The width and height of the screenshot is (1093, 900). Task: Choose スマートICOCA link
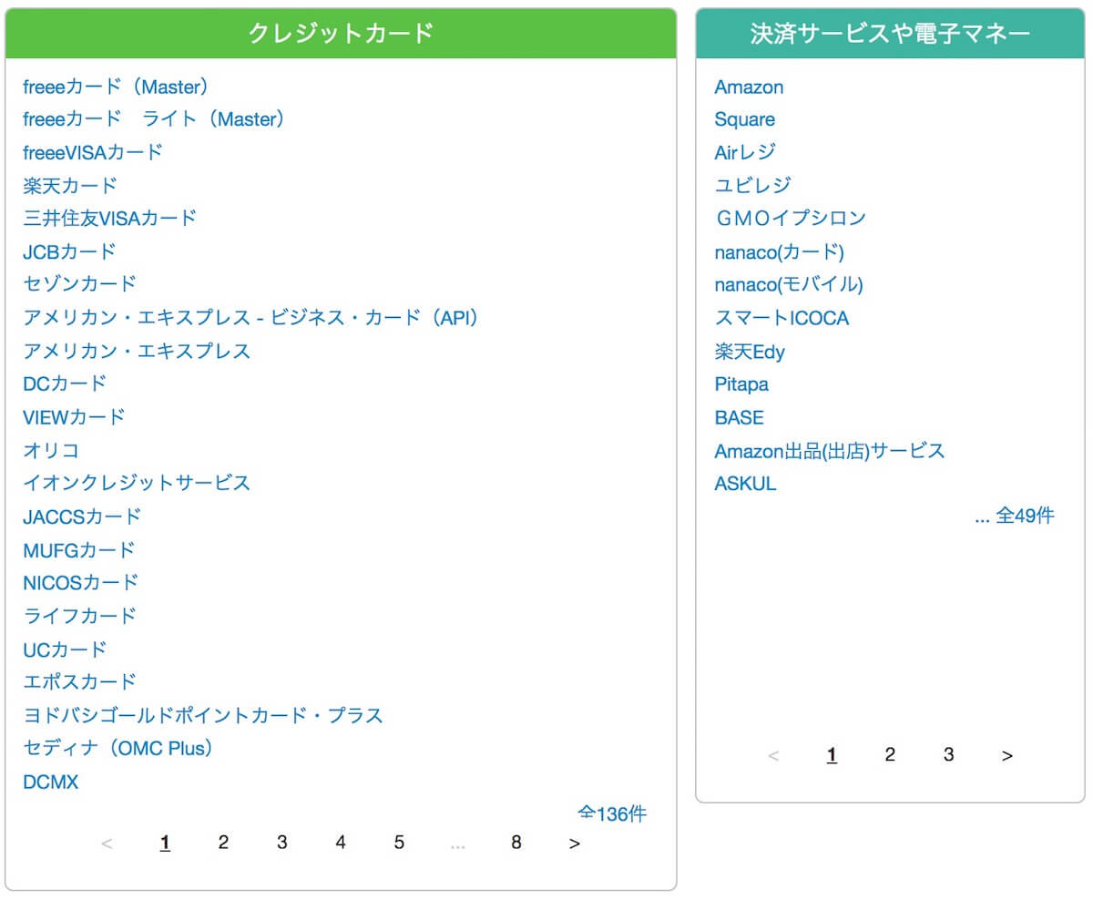[x=781, y=318]
